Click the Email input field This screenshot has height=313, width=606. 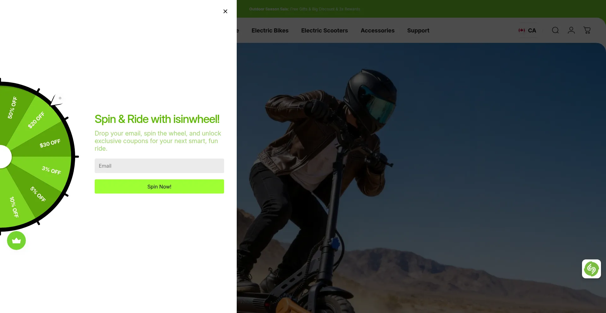[x=159, y=166]
